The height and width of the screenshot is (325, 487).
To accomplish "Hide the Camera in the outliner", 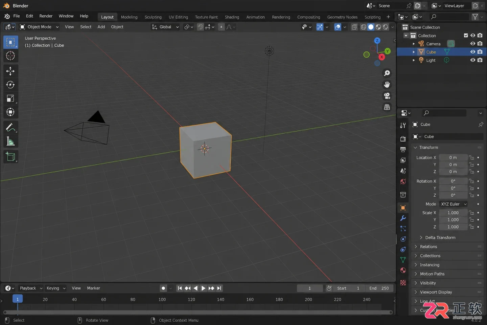I will click(473, 44).
